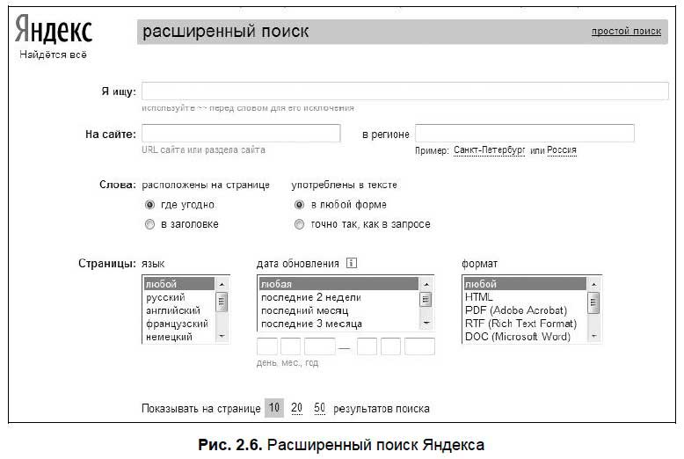Viewport: 684px width, 459px height.
Task: Select любой in the формат list
Action: pos(525,284)
